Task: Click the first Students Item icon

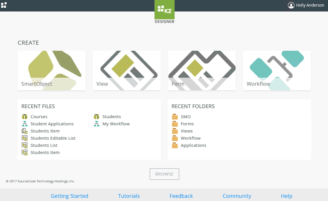Action: click(25, 131)
